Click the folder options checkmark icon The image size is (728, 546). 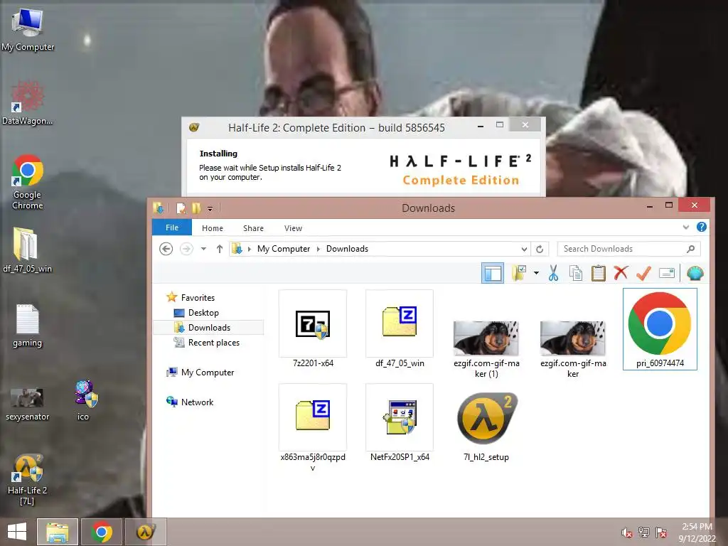[518, 273]
